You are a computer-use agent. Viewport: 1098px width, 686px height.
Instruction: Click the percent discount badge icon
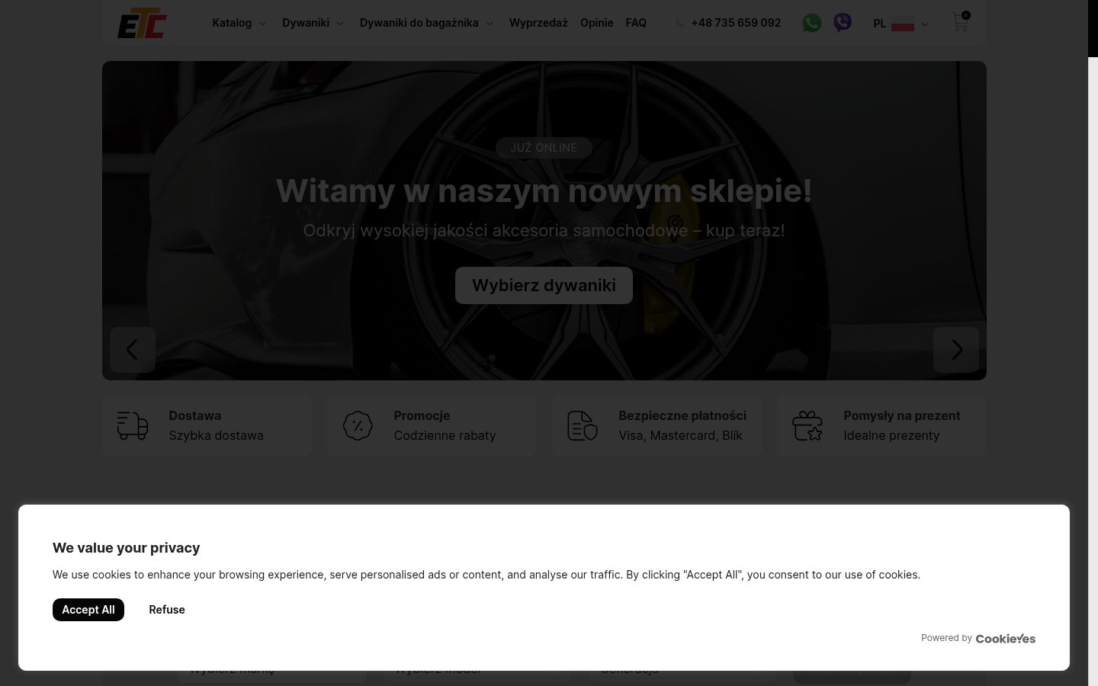coord(358,425)
